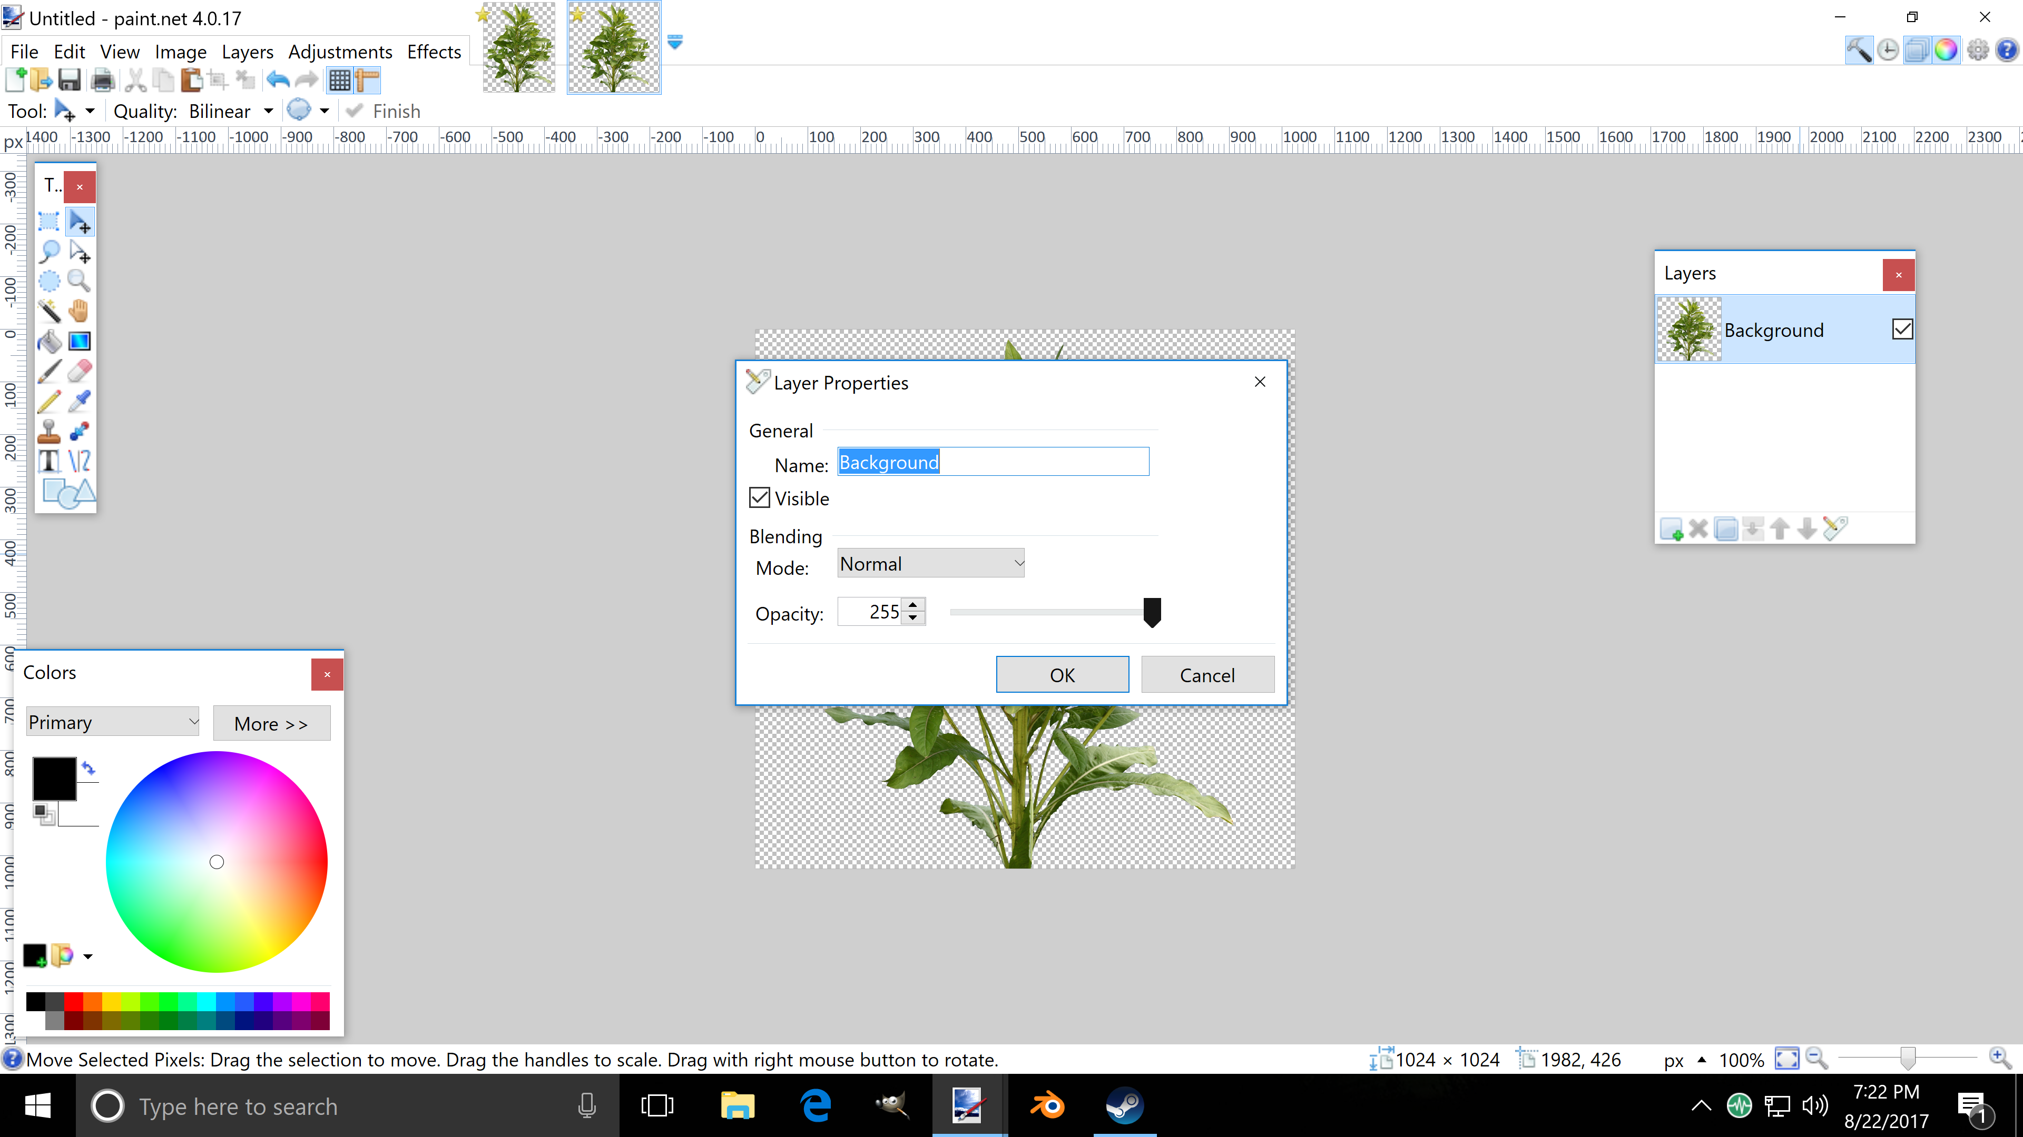
Task: Click the Opacity slider handle
Action: click(1151, 612)
